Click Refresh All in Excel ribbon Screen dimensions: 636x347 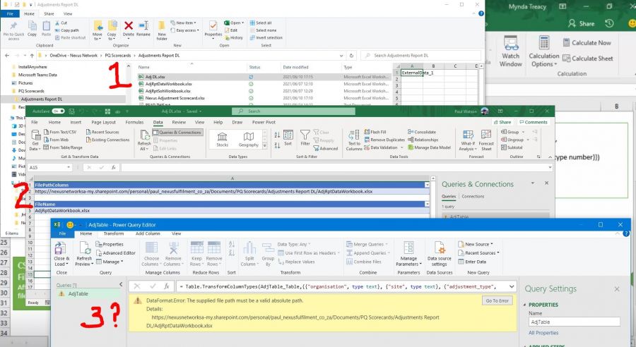(x=144, y=140)
